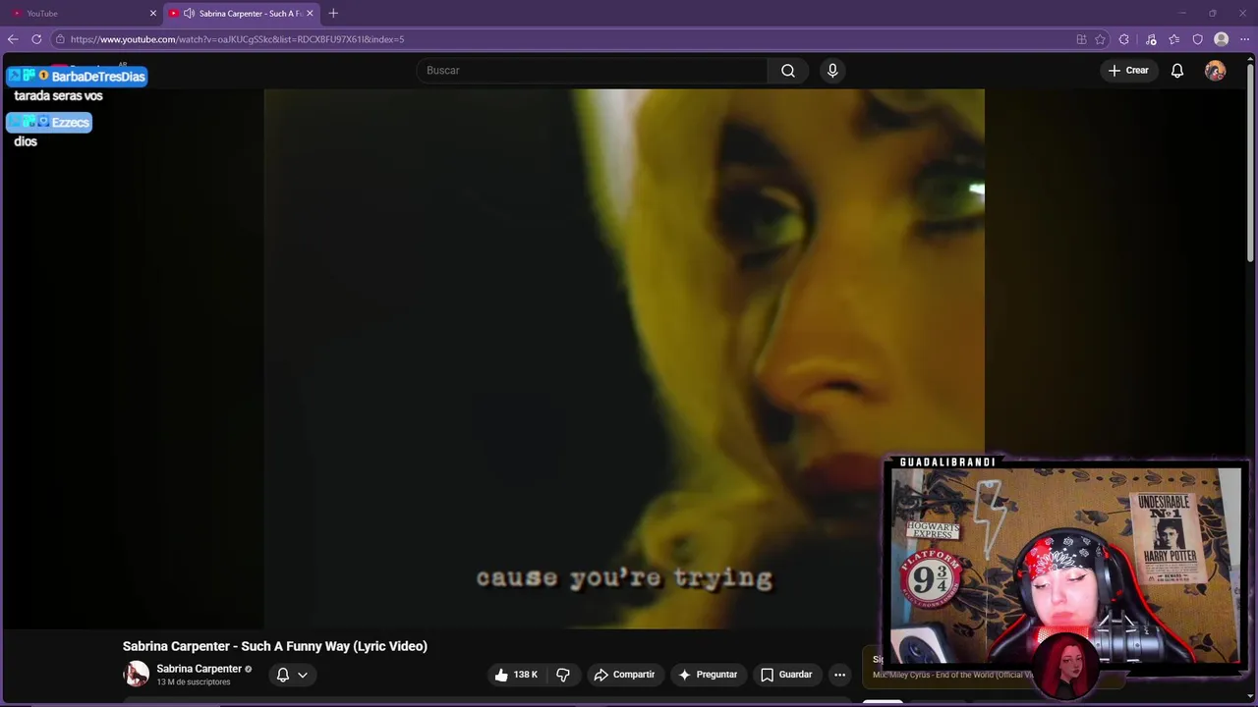Open browser shield security icon
1258x707 pixels.
(x=1198, y=39)
